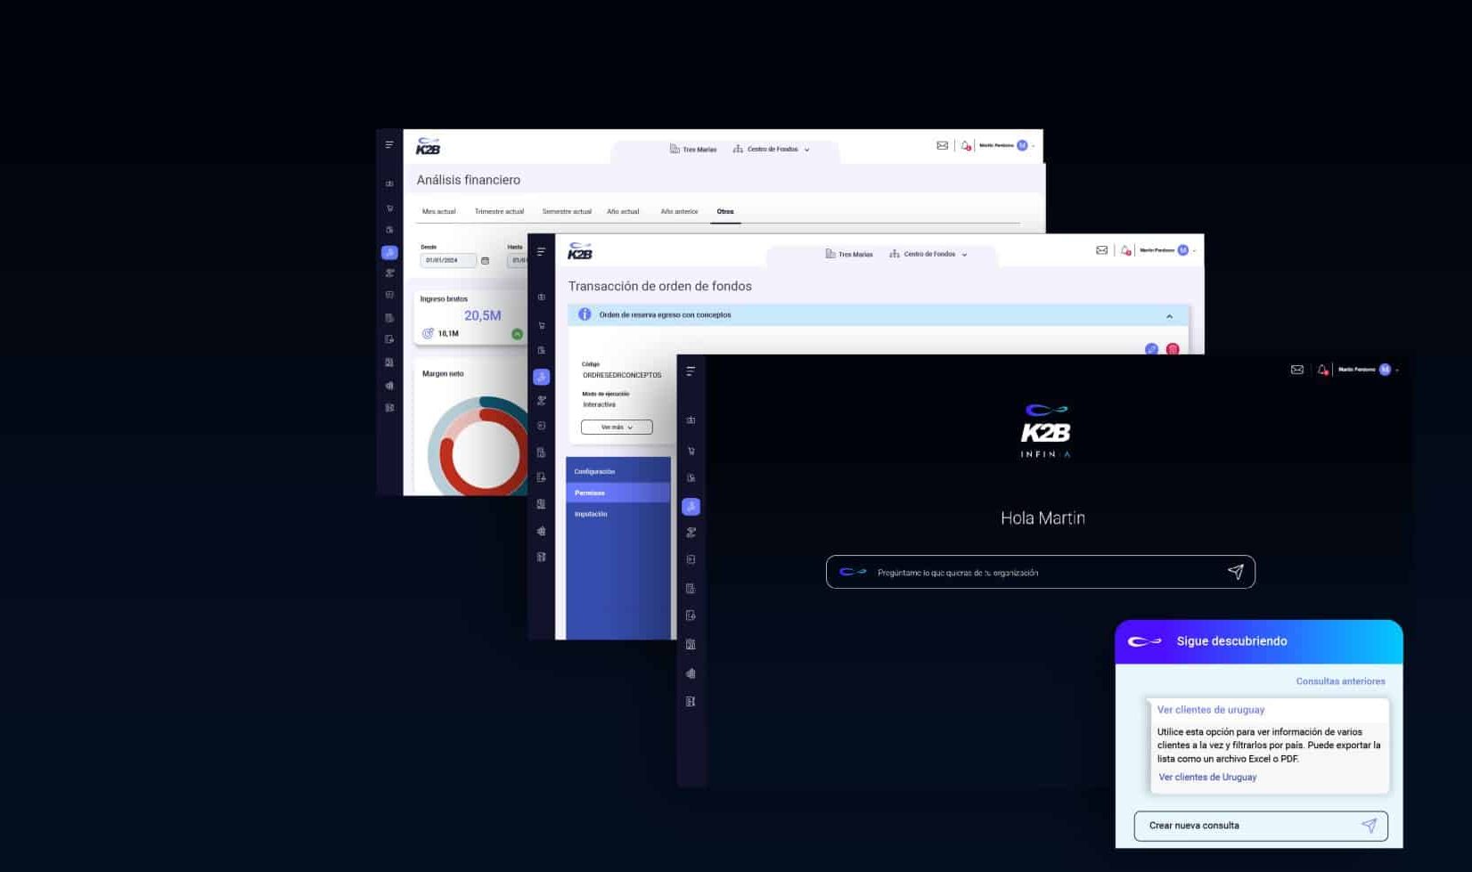1472x872 pixels.
Task: Open hamburger menu in Transacción de orden window
Action: coord(541,251)
